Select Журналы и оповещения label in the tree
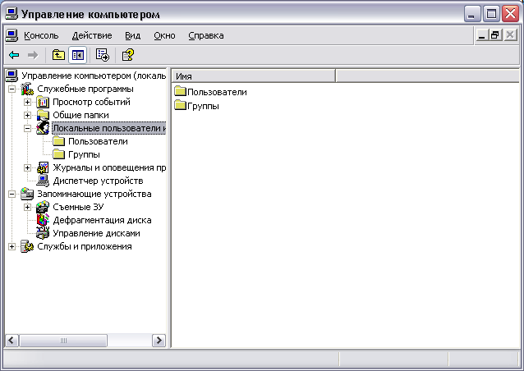The width and height of the screenshot is (524, 371). pos(109,167)
